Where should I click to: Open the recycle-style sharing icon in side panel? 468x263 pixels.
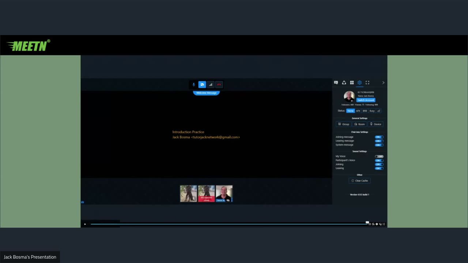(x=344, y=83)
